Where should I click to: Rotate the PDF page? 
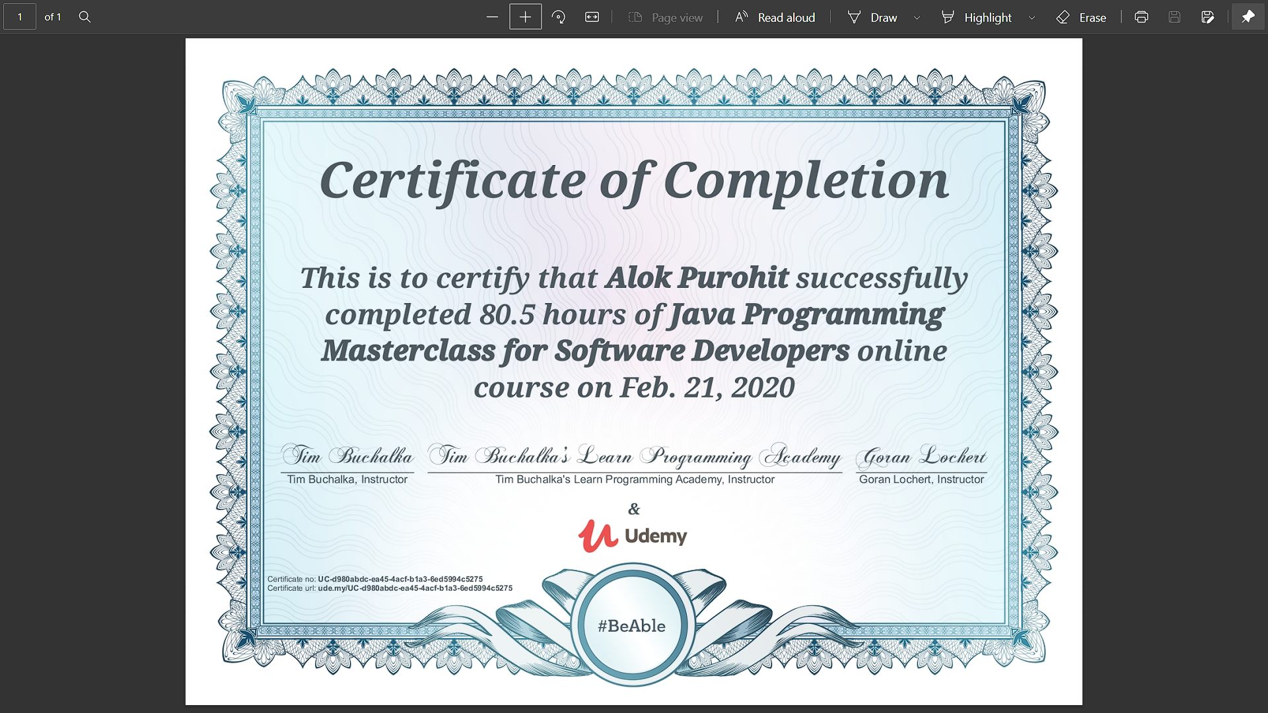pos(559,17)
